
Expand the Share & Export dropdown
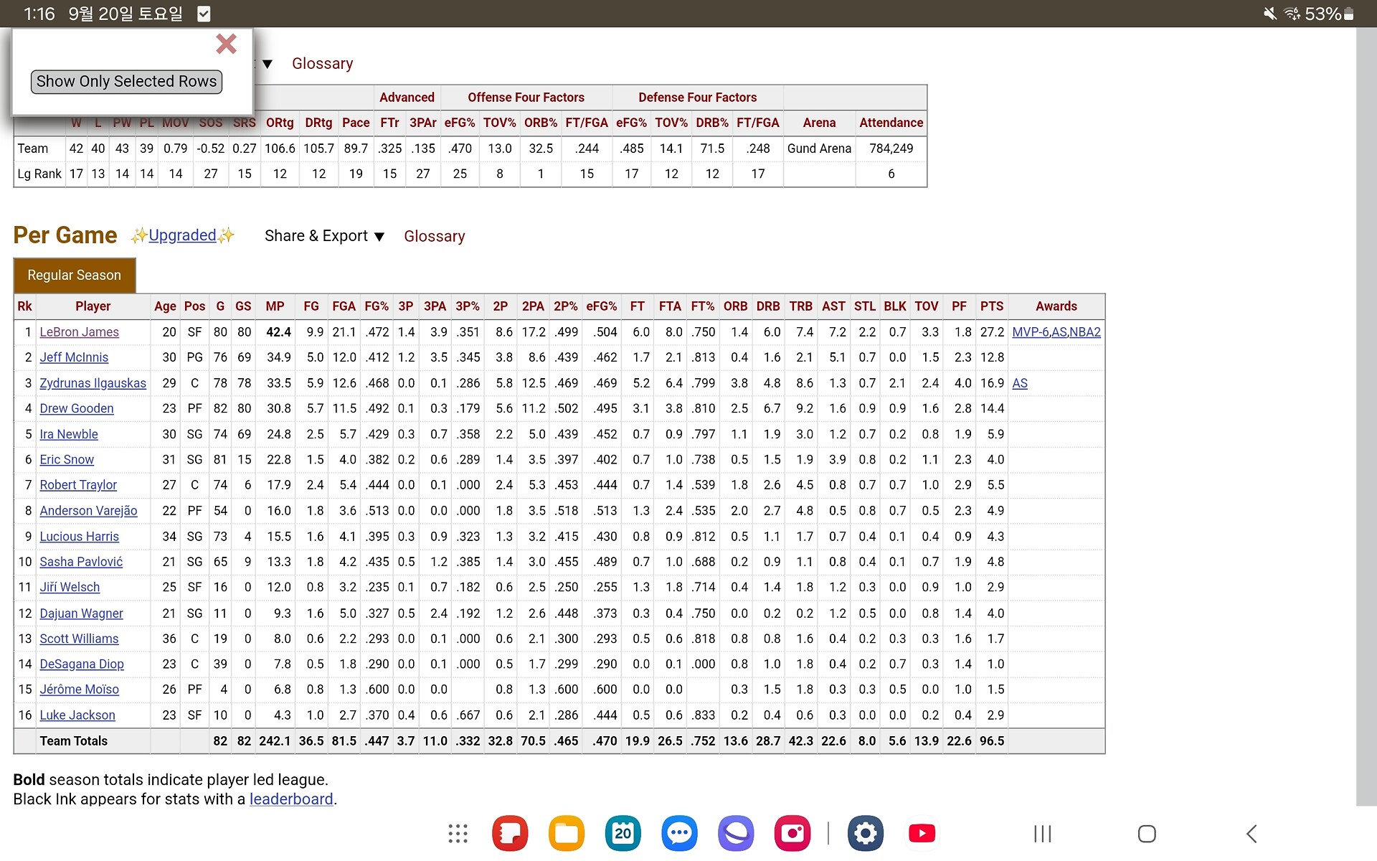click(x=324, y=236)
